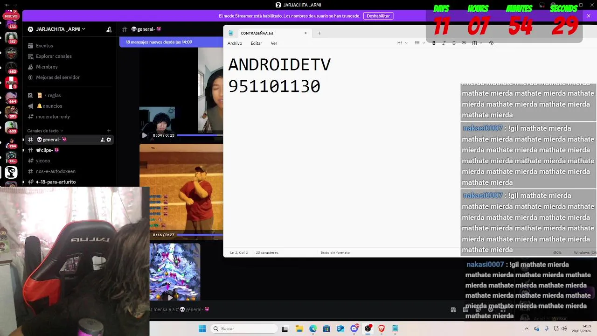Open the list style dropdown

(419, 43)
